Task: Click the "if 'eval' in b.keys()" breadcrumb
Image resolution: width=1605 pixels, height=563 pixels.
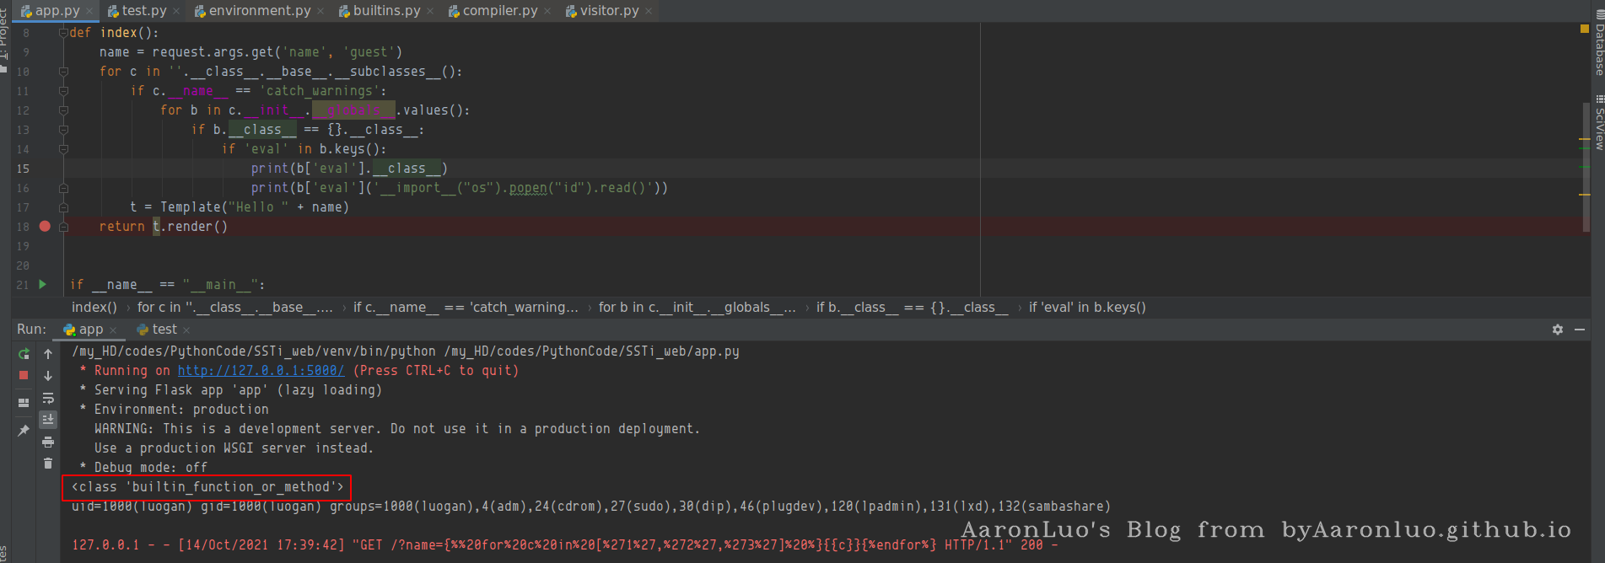Action: tap(1087, 308)
